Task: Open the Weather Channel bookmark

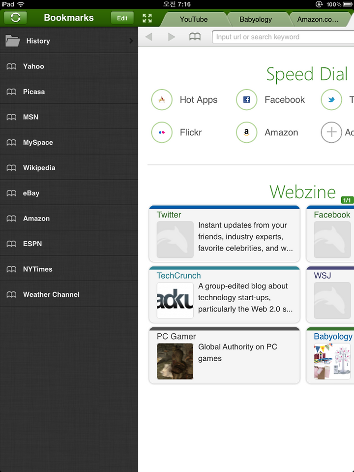Action: coord(69,294)
